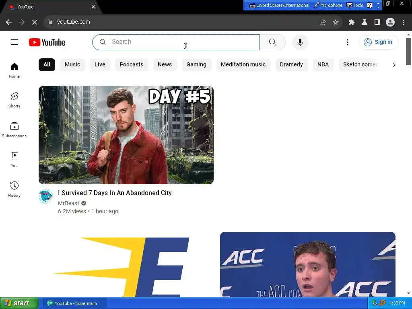
Task: Open History in sidebar
Action: coord(14,189)
